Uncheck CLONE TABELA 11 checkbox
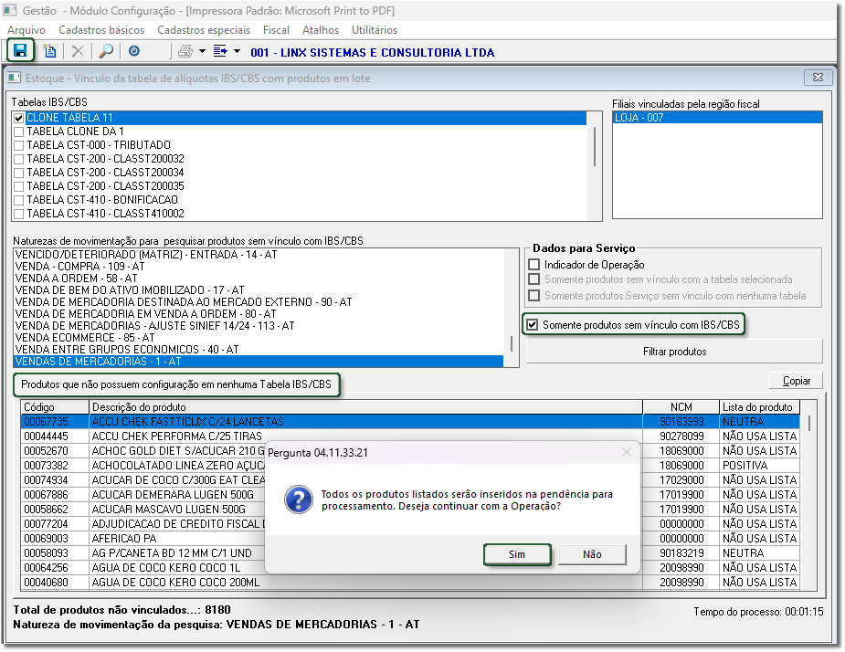The image size is (845, 652). coord(19,118)
